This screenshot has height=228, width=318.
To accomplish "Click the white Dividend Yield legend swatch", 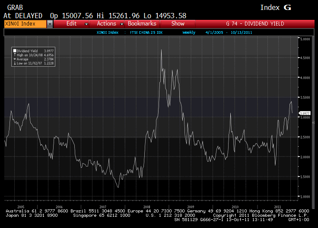I will coord(15,51).
